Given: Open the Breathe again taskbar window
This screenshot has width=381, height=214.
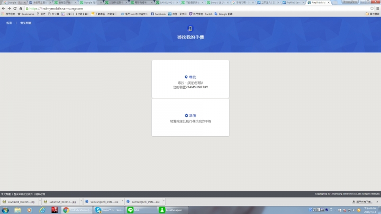Looking at the screenshot, I should point(173,210).
